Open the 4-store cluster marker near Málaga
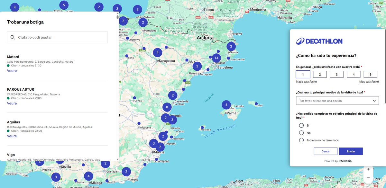386x188 pixels. [x=88, y=176]
